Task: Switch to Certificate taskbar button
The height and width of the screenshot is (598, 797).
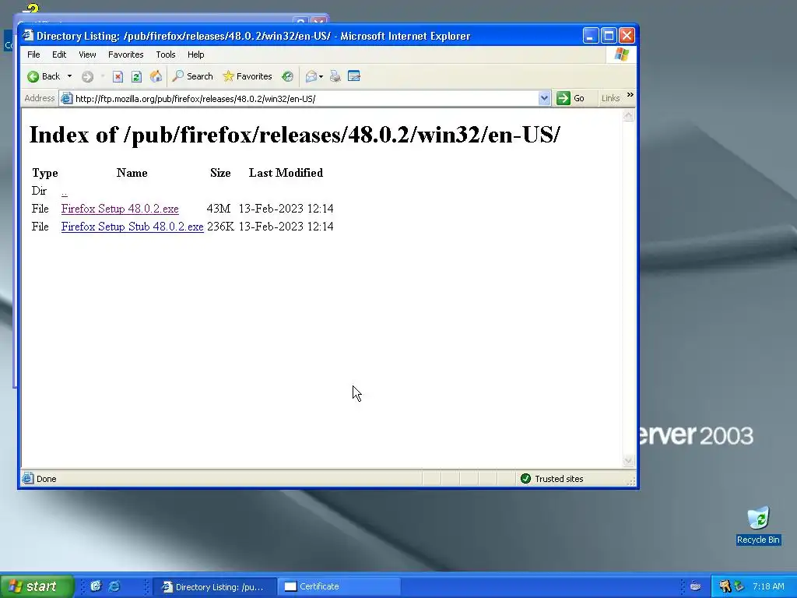Action: 339,587
